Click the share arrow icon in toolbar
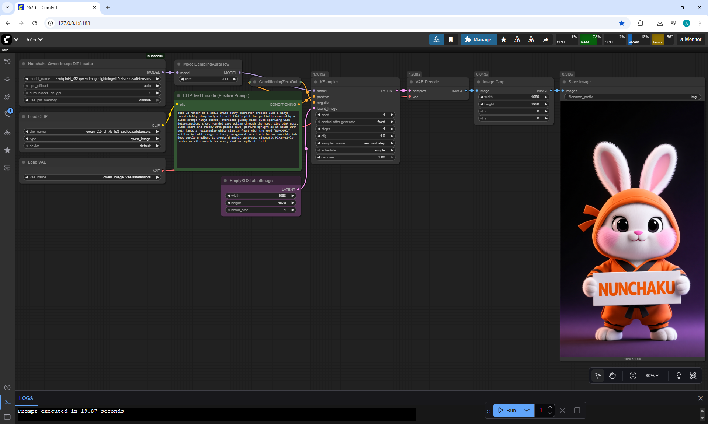This screenshot has width=708, height=424. coord(545,39)
